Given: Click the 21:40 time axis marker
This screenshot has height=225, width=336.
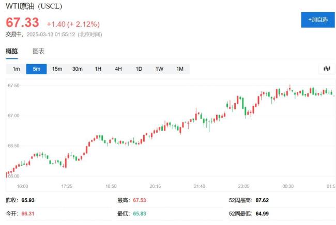Looking at the screenshot, I should [x=200, y=186].
